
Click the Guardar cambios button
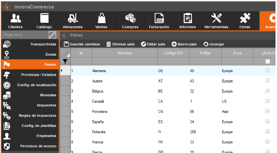tap(82, 44)
